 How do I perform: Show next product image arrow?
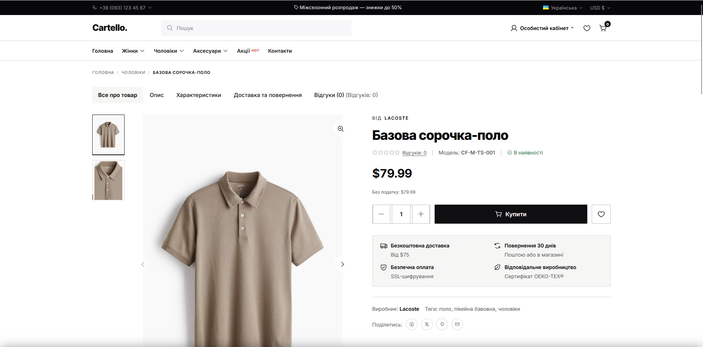click(x=342, y=264)
